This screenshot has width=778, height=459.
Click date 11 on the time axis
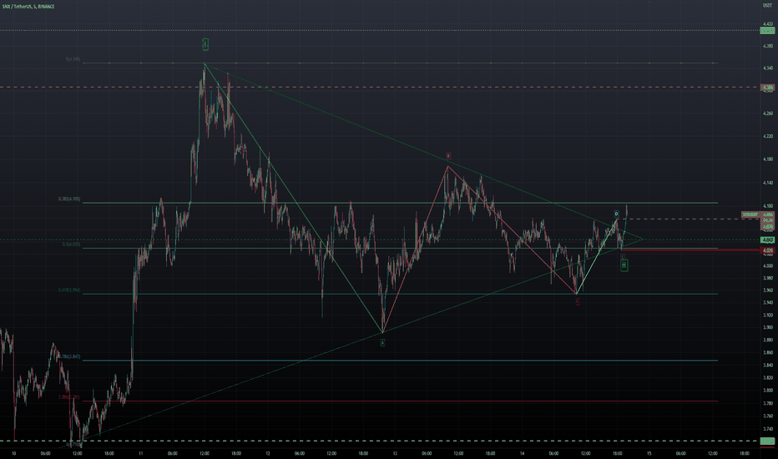pyautogui.click(x=141, y=453)
